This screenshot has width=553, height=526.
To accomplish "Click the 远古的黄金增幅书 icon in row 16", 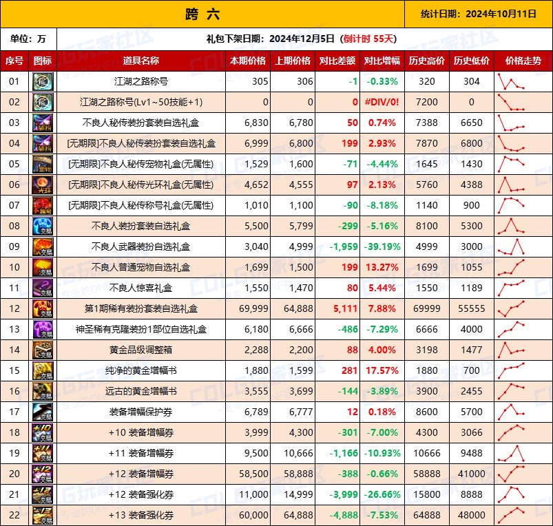I will pyautogui.click(x=43, y=391).
